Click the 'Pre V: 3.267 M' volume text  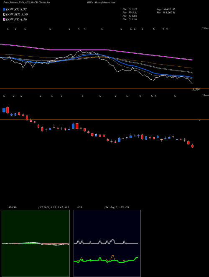pos(166,13)
